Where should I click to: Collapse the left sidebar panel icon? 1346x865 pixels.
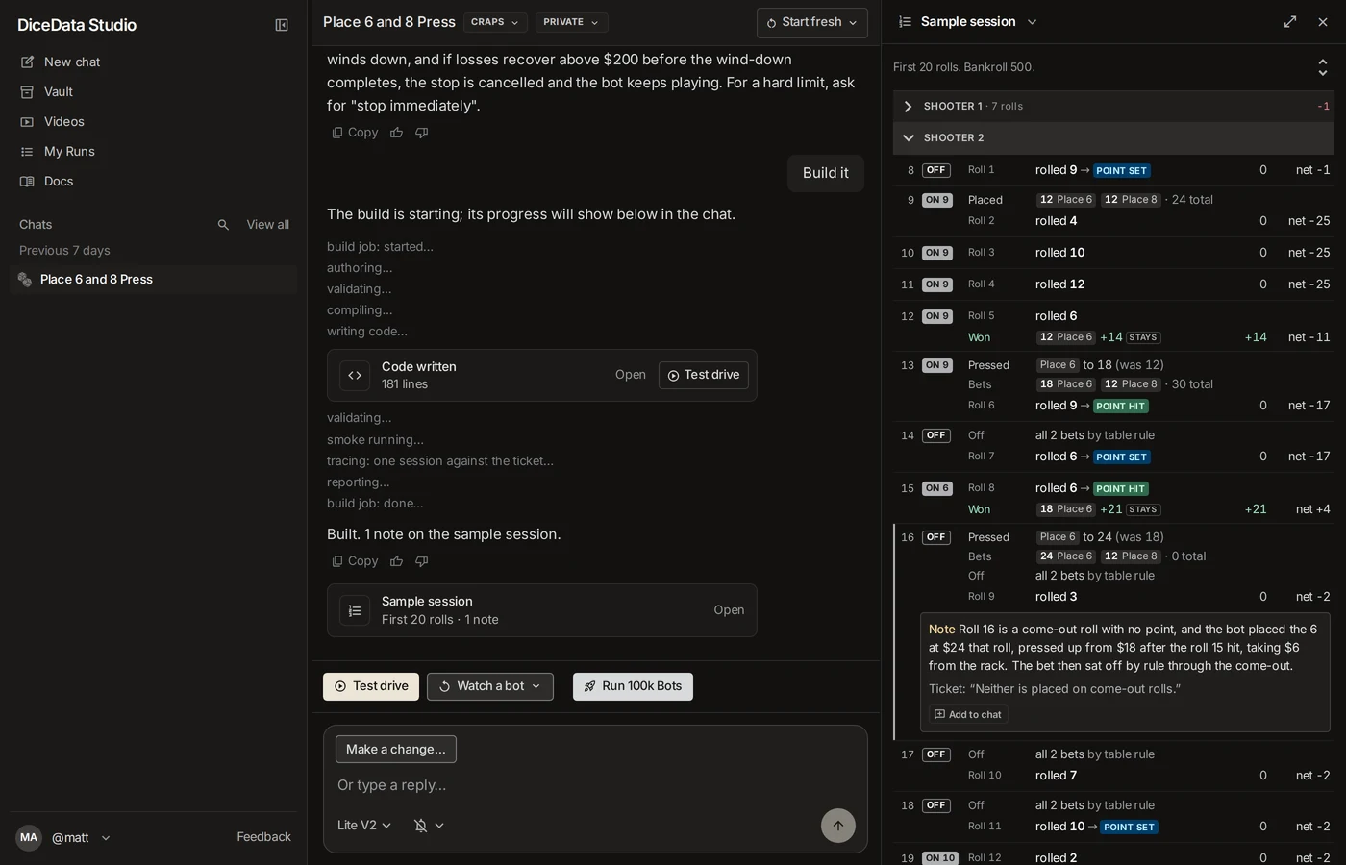coord(282,25)
